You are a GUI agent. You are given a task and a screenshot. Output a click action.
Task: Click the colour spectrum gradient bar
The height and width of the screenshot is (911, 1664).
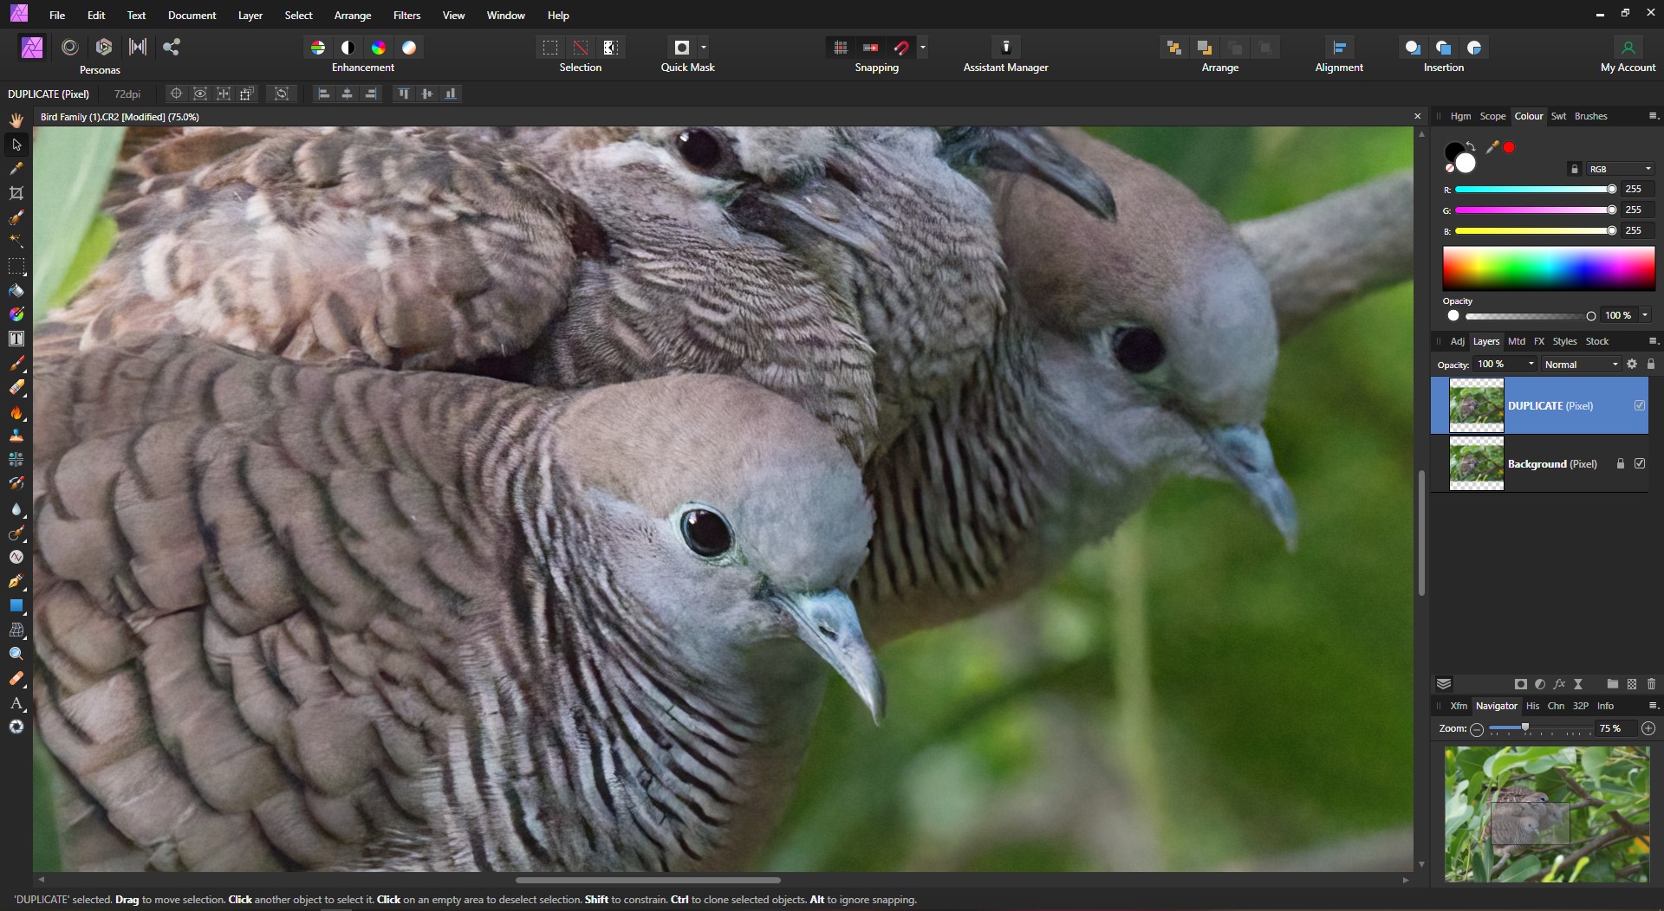point(1548,268)
